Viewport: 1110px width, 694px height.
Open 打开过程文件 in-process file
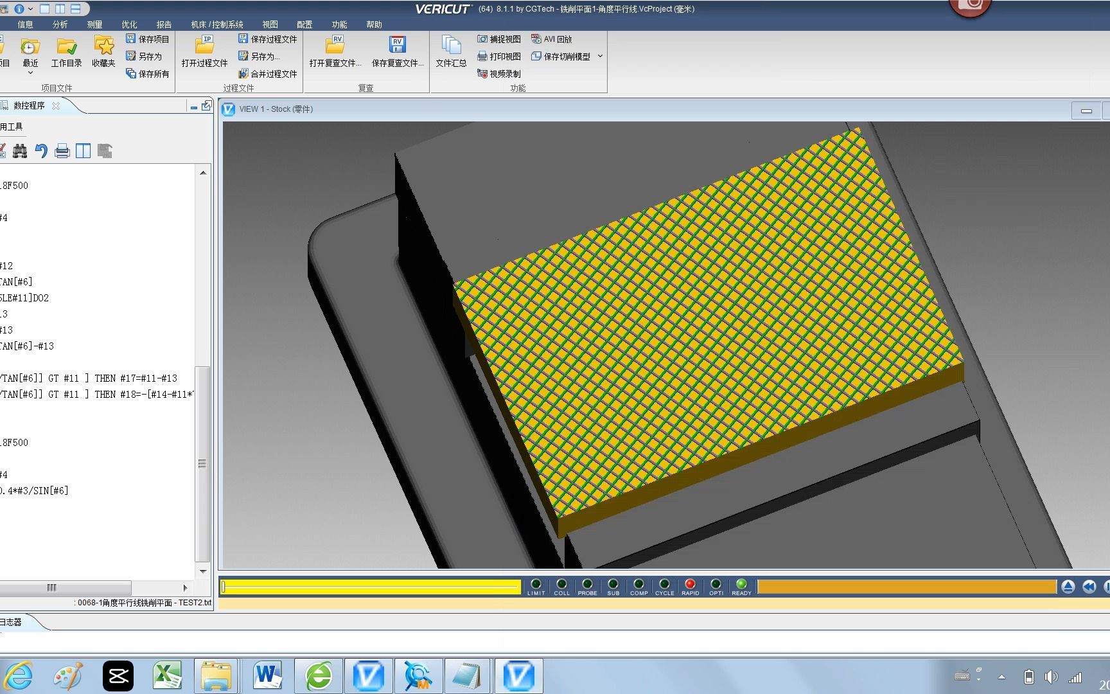[204, 53]
